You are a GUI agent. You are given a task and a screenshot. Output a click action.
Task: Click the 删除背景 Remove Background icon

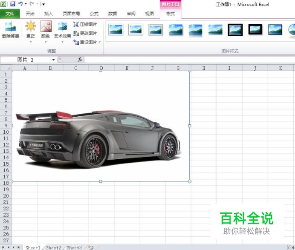[x=11, y=26]
